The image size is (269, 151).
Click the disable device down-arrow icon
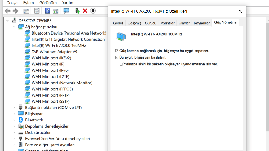[93, 11]
